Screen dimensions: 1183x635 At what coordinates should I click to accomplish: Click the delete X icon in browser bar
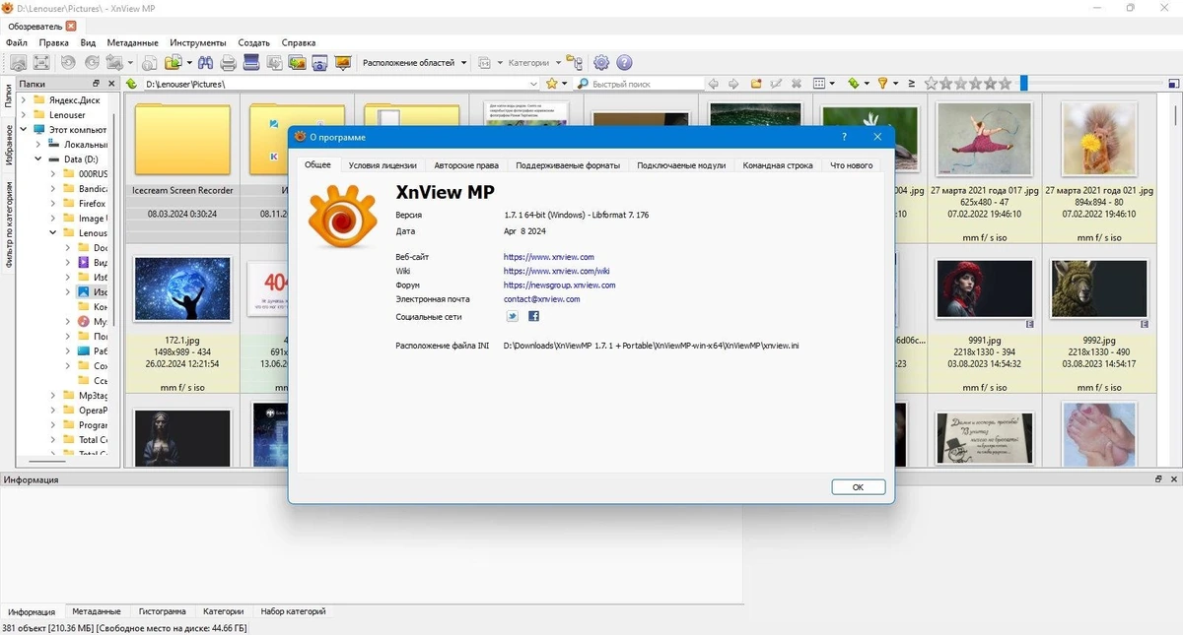[x=796, y=84]
